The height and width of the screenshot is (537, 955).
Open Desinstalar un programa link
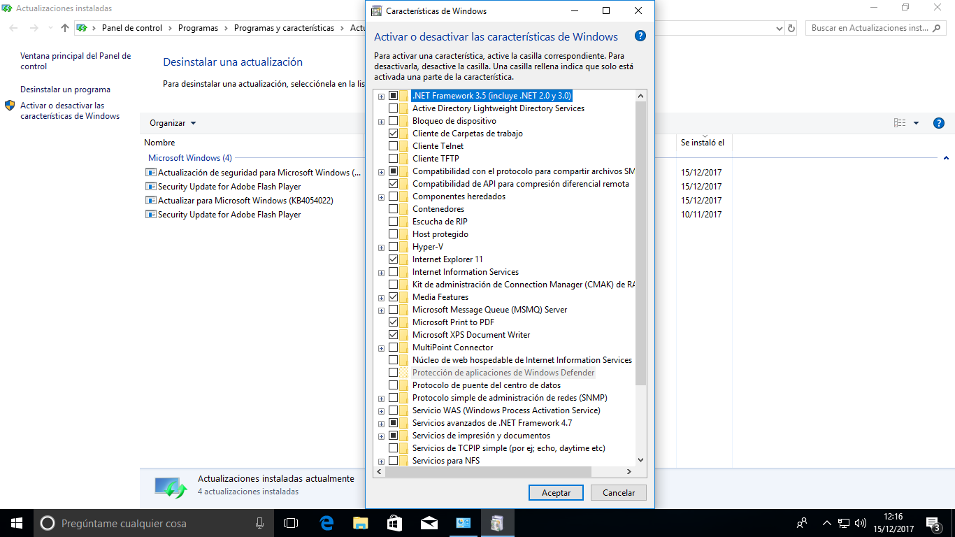pos(65,89)
